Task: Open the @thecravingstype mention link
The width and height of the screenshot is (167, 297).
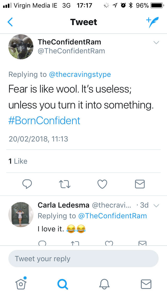Action: click(80, 75)
